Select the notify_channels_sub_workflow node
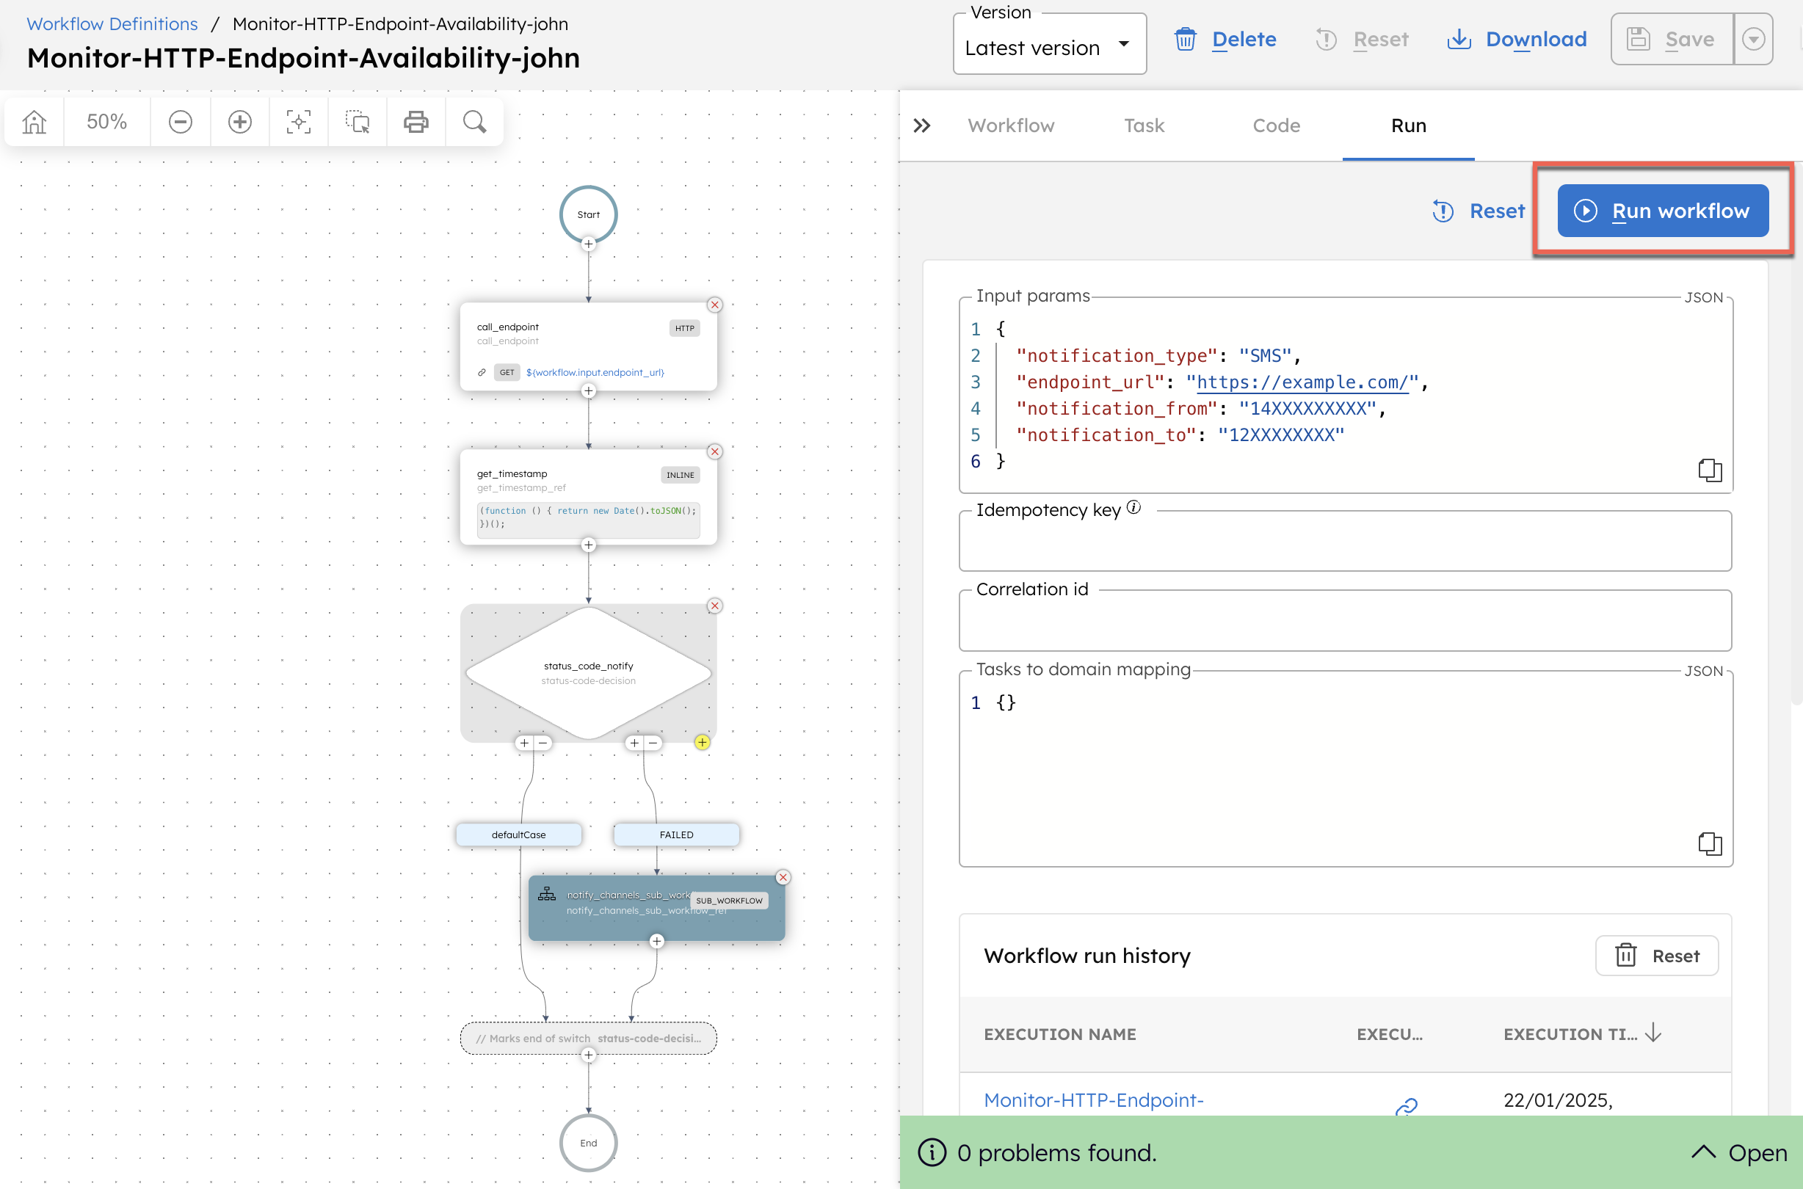The width and height of the screenshot is (1803, 1189). tap(657, 909)
